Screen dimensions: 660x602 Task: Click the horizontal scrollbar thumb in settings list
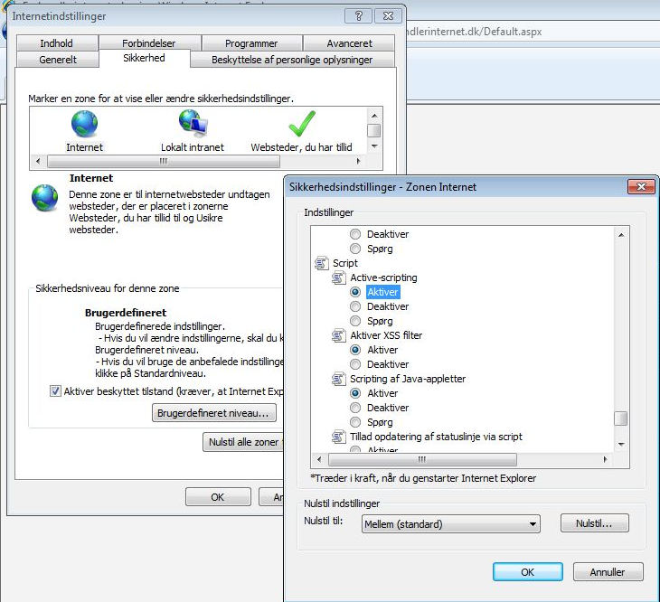[422, 459]
